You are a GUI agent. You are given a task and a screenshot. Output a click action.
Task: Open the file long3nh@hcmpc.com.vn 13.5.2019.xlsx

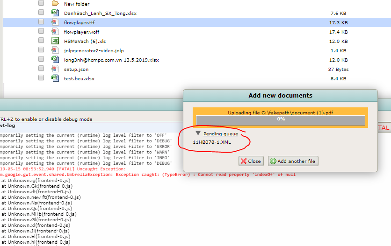point(111,60)
